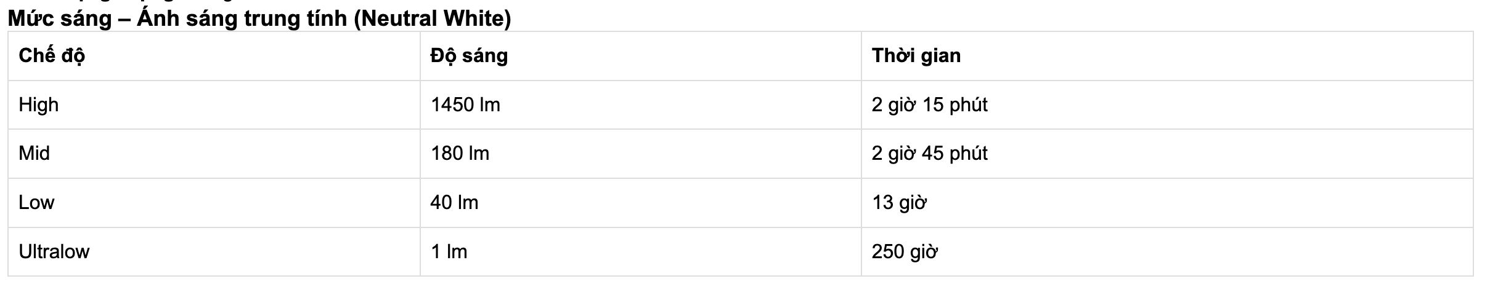Select the 'Thời gian' column header

[916, 56]
